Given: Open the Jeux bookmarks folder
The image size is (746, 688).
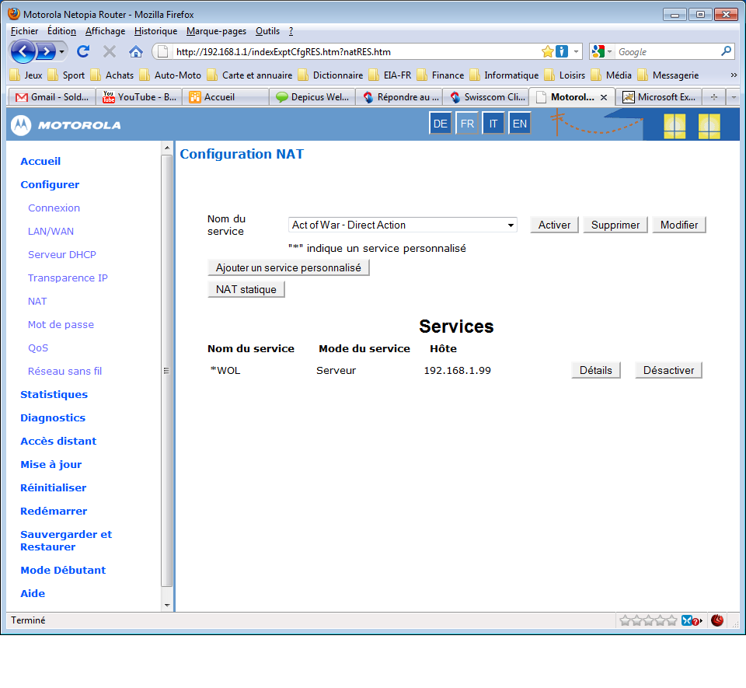Looking at the screenshot, I should (26, 75).
